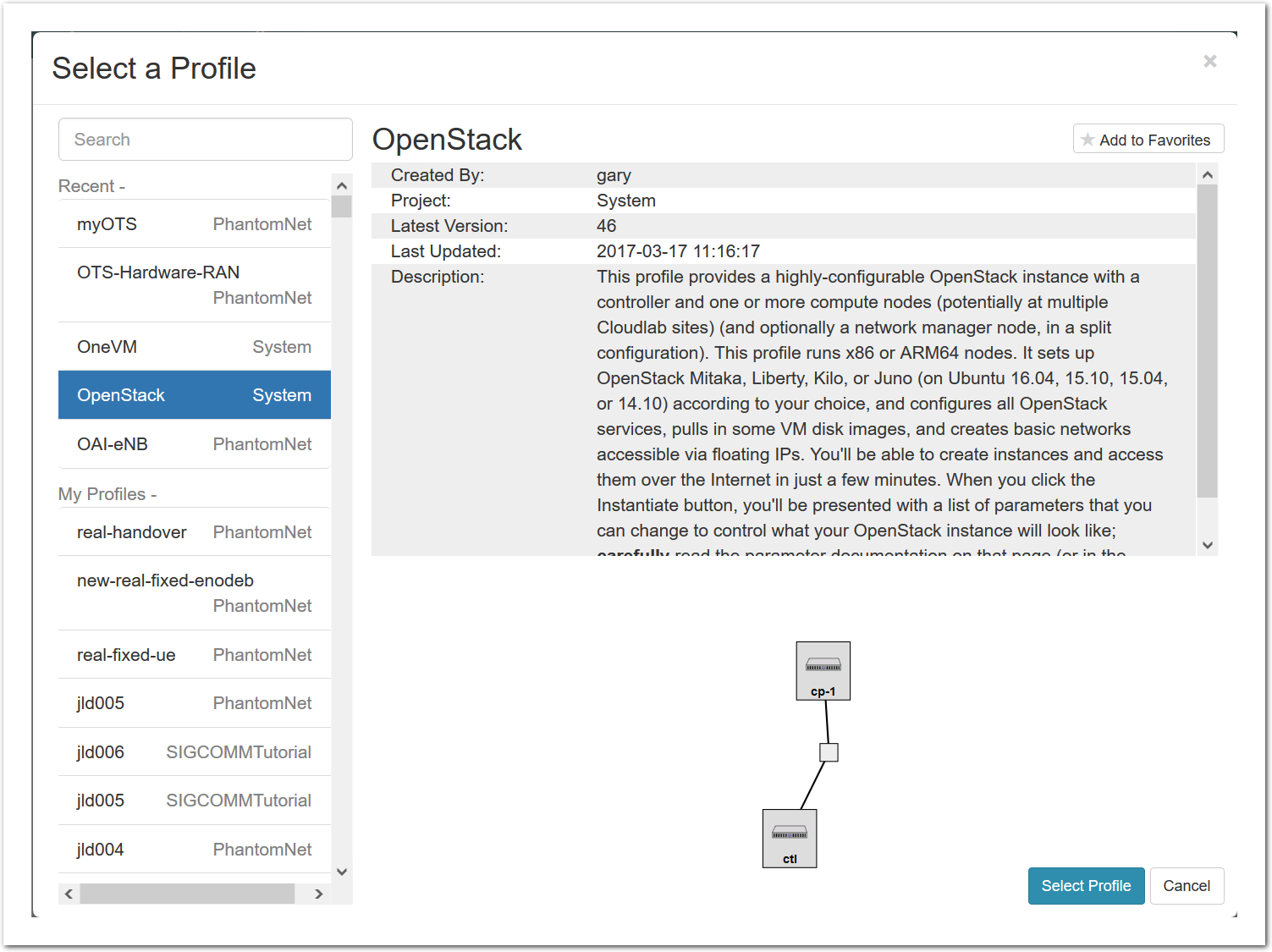Click the Last Updated date 2017-03-17 11:16:17
Screen dimensions: 1272x952
pos(678,251)
